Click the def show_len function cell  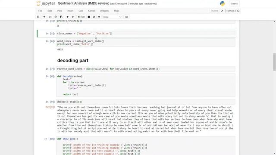point(146,146)
